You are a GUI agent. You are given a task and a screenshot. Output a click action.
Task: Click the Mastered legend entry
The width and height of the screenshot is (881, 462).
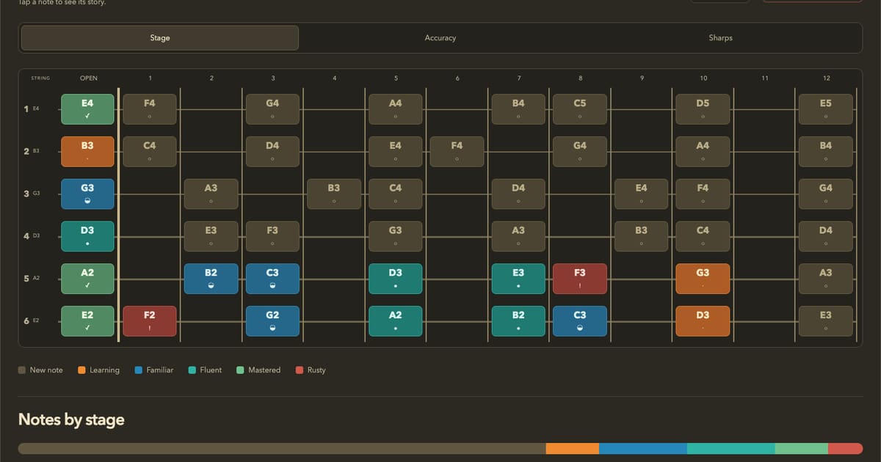[x=258, y=370]
